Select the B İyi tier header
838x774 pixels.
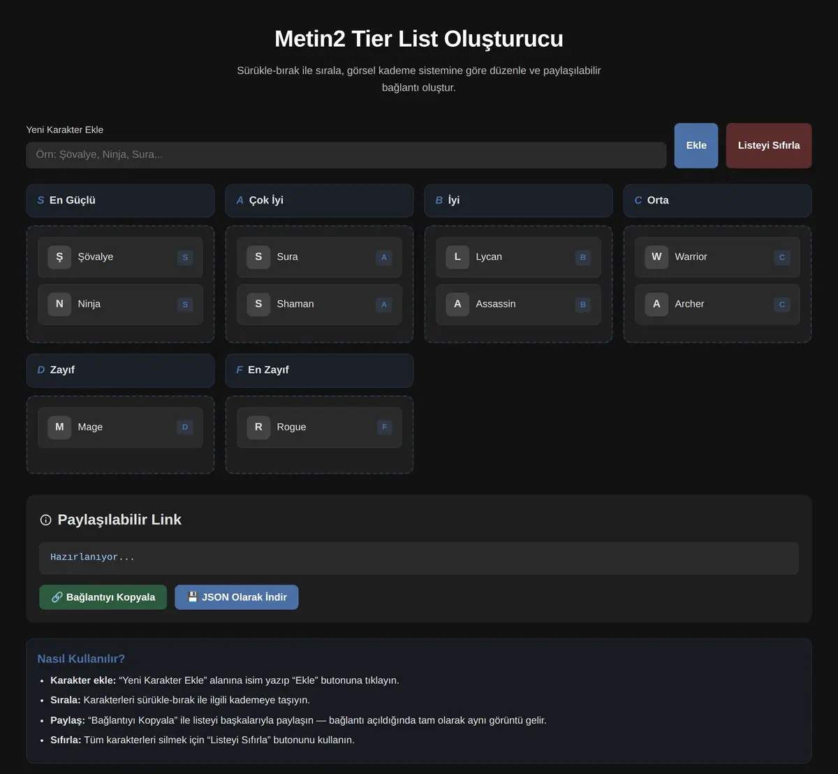pos(518,200)
